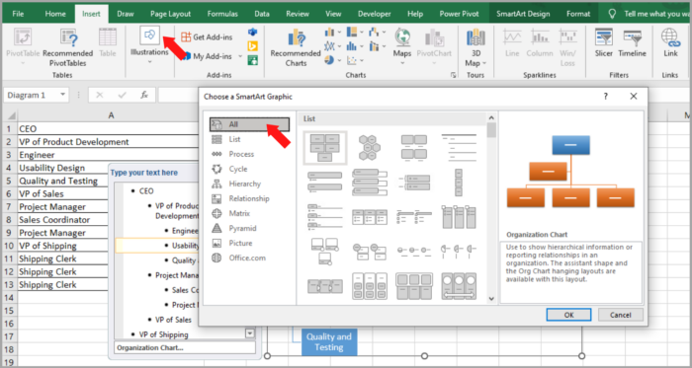Screen dimensions: 692x368
Task: Open the File tab
Action: (x=18, y=14)
